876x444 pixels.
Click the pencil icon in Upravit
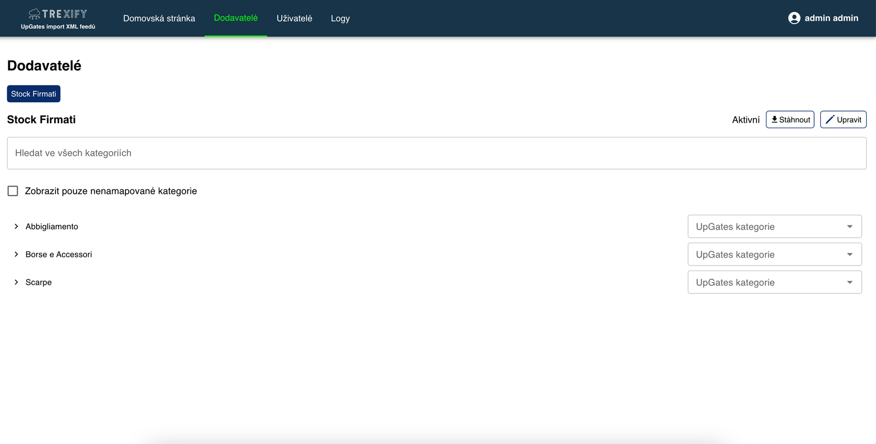(x=830, y=119)
